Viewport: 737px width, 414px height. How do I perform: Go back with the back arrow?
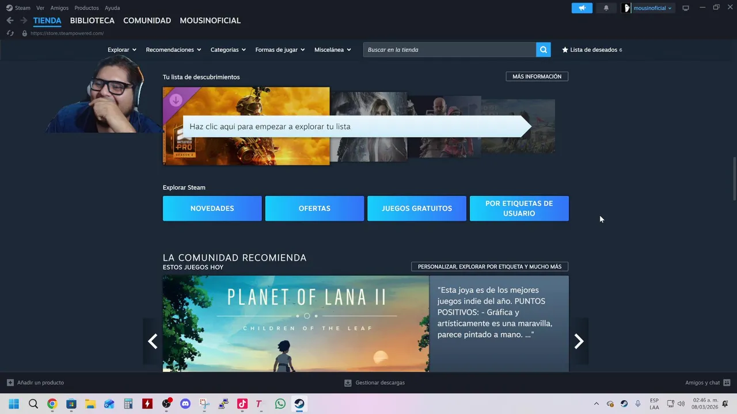(x=10, y=20)
